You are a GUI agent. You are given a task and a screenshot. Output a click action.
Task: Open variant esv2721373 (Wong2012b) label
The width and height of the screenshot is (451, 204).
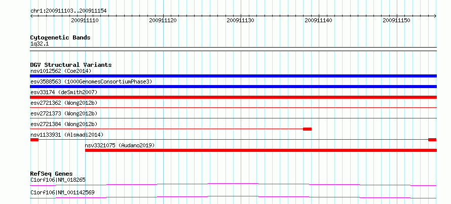point(64,113)
